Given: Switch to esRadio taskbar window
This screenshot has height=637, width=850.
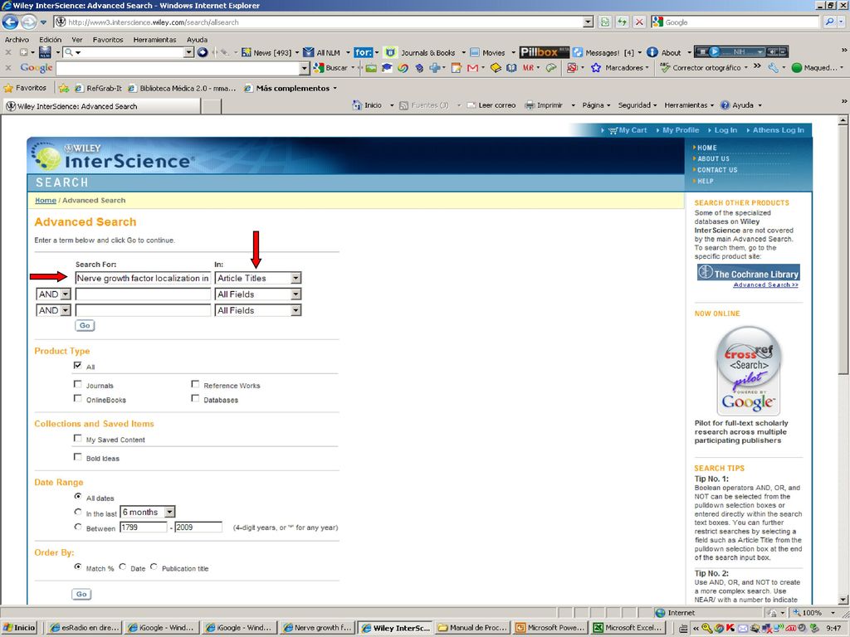Looking at the screenshot, I should (x=84, y=627).
